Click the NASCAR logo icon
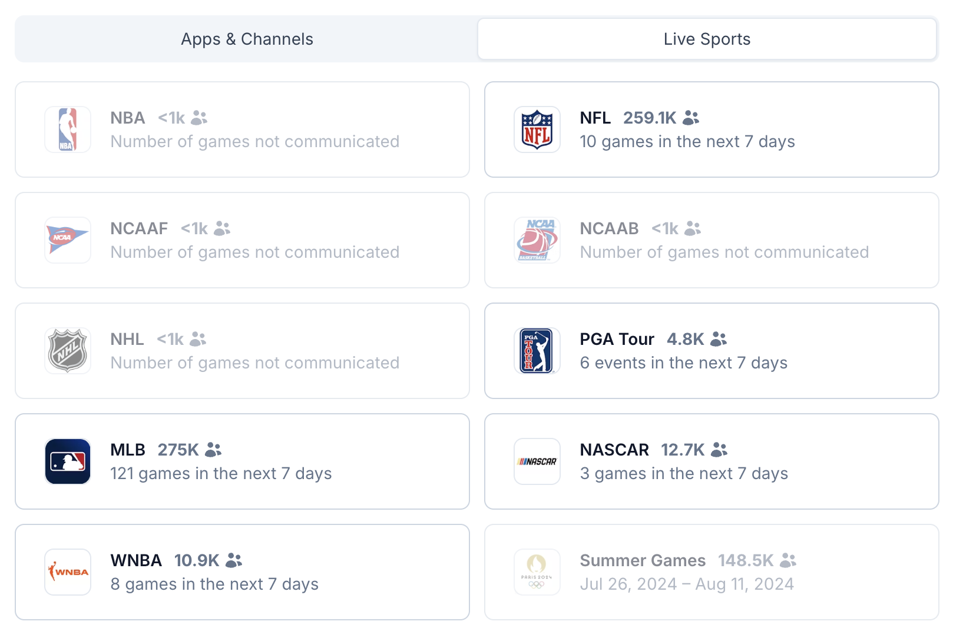The image size is (953, 638). click(537, 461)
